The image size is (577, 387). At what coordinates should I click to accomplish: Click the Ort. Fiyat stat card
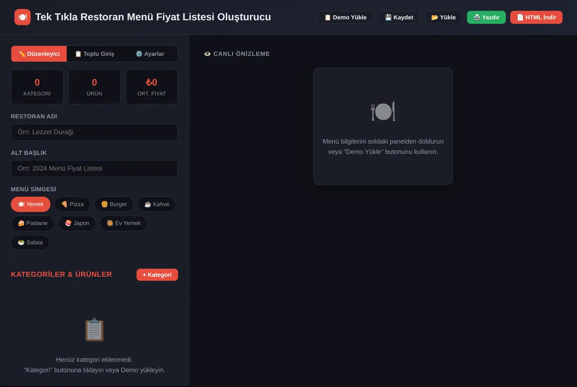click(x=151, y=87)
